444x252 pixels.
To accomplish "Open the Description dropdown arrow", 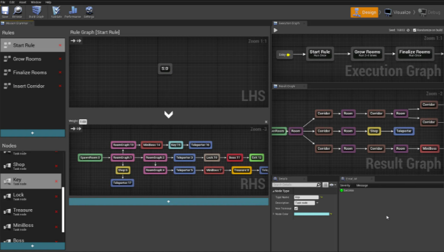I will 317,203.
